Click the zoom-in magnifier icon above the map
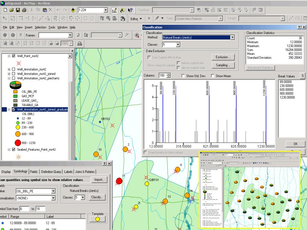Screen dimensions: 307x230 (137, 35)
